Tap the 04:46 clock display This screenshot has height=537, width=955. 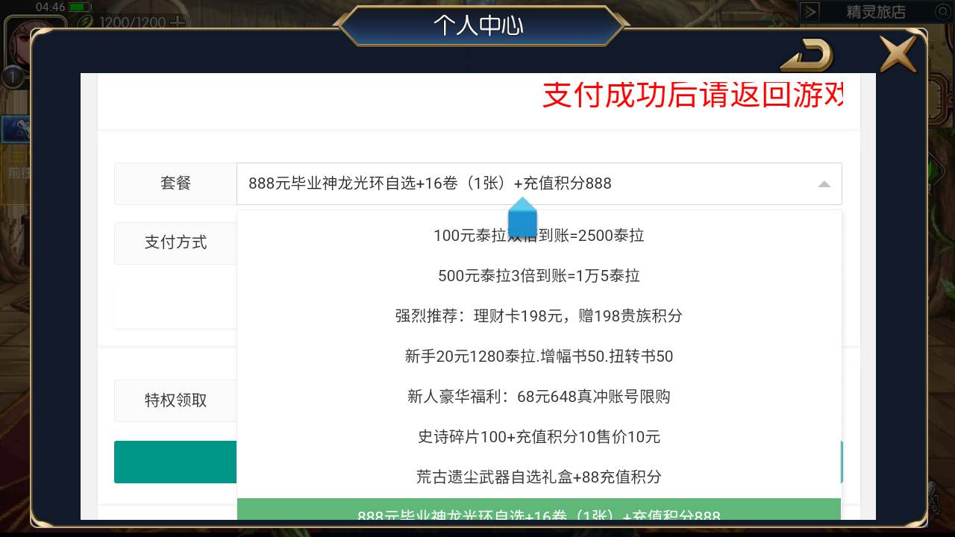pyautogui.click(x=50, y=7)
